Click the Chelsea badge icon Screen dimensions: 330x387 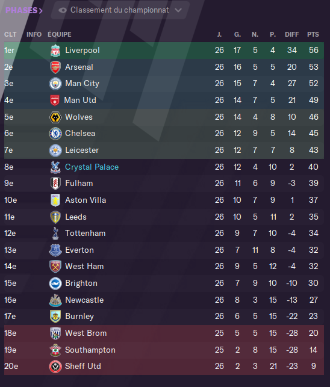[x=55, y=134]
